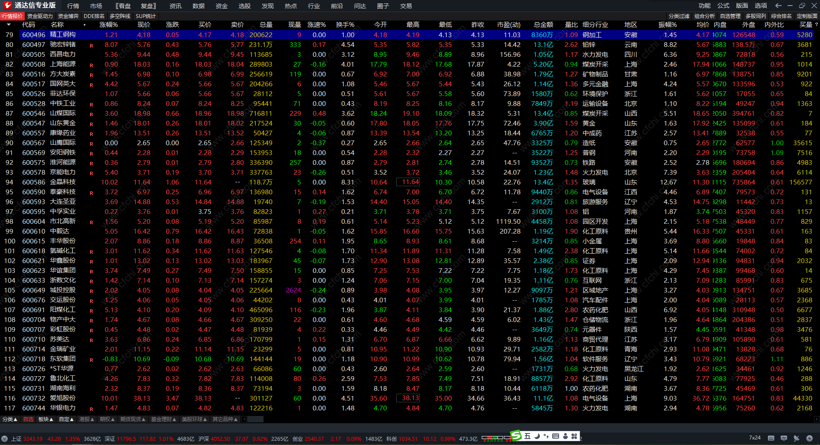Viewport: 820px width, 445px height.
Task: Open the Sogou toolbox grid icon
Action: tap(574, 436)
